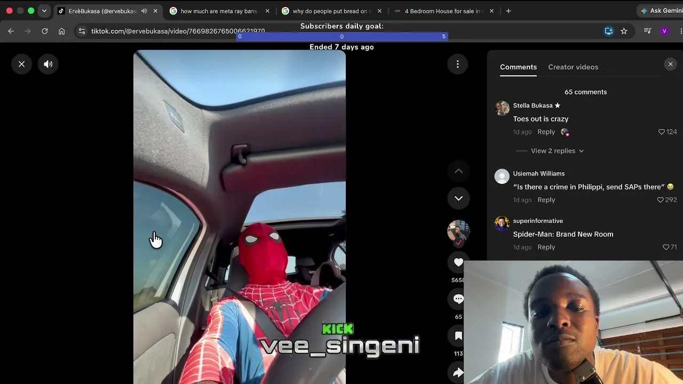Switch to the Comments tab
683x384 pixels.
[x=518, y=67]
